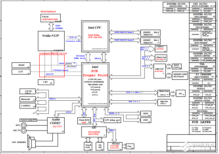The width and height of the screenshot is (219, 154).
Task: Click the HP1 headphone jack circle
Action: [24, 125]
